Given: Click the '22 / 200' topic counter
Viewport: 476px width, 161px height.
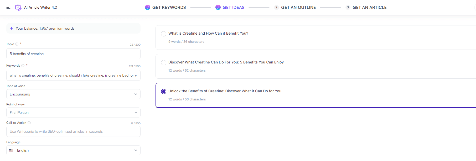Looking at the screenshot, I should click(x=135, y=45).
